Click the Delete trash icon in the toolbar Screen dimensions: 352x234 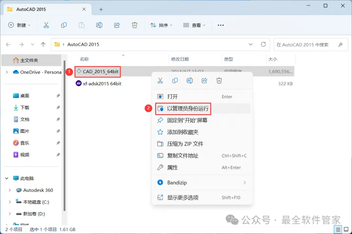point(135,25)
